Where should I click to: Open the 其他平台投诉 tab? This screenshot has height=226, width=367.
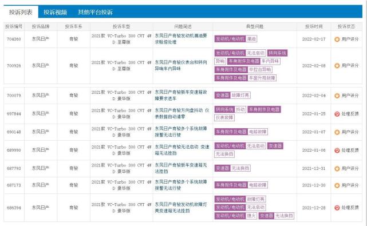coord(95,12)
